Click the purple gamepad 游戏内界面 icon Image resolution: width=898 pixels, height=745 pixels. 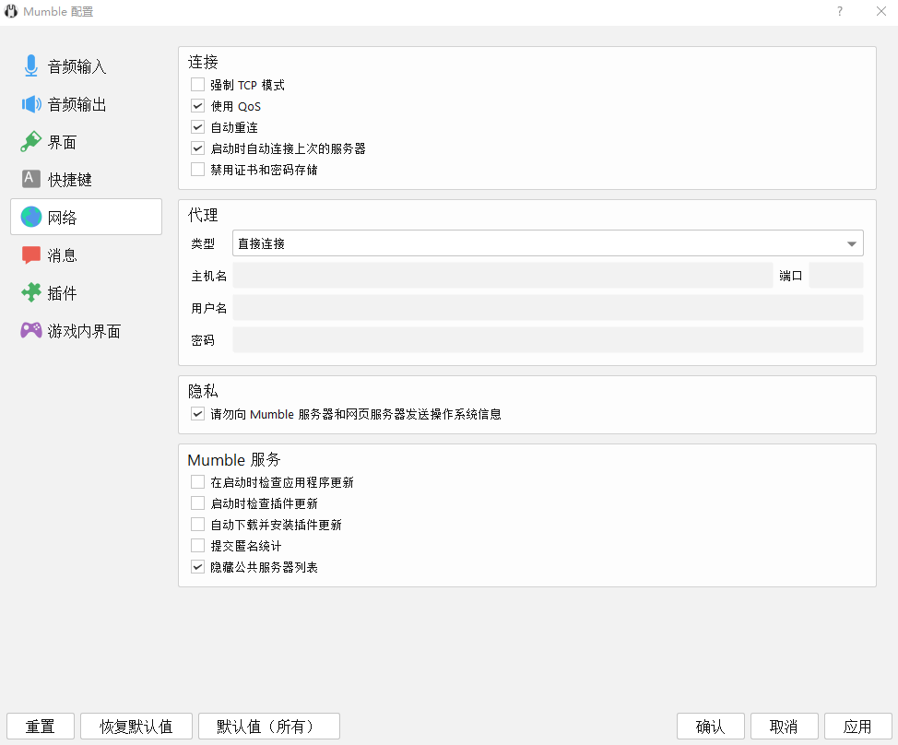tap(31, 331)
